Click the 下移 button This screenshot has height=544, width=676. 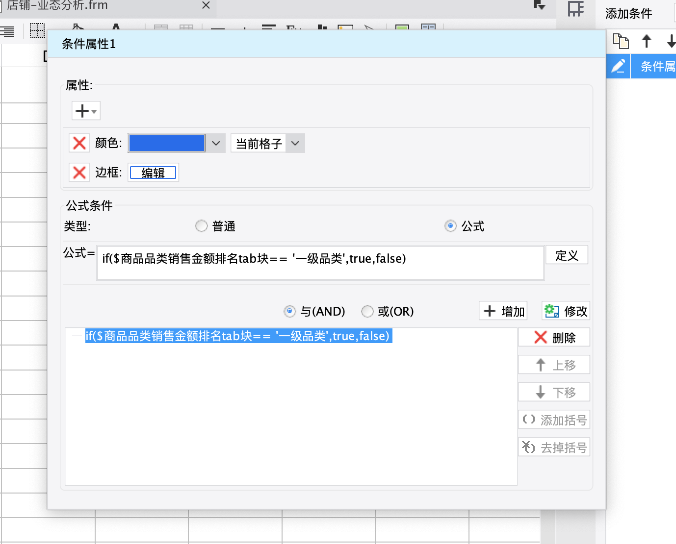554,392
